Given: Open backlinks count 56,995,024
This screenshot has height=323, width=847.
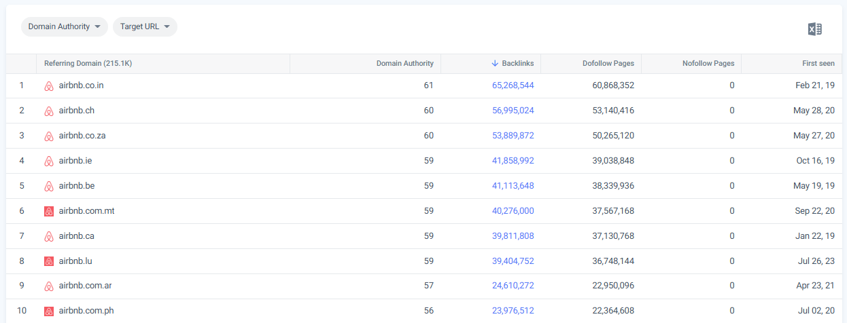Looking at the screenshot, I should click(x=513, y=111).
